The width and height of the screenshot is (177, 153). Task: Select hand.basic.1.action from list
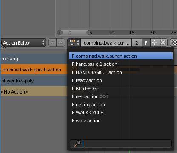[x=94, y=64]
